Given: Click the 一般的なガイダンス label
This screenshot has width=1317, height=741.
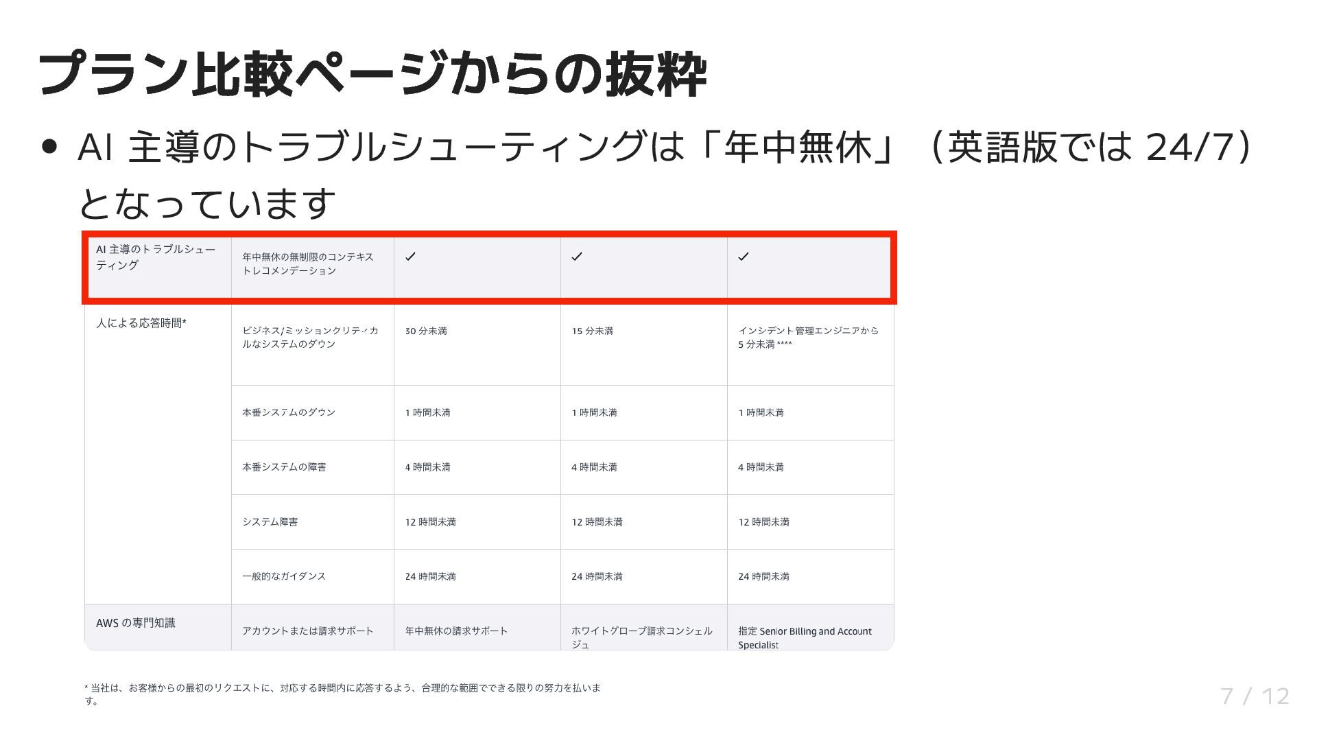Looking at the screenshot, I should (x=284, y=576).
